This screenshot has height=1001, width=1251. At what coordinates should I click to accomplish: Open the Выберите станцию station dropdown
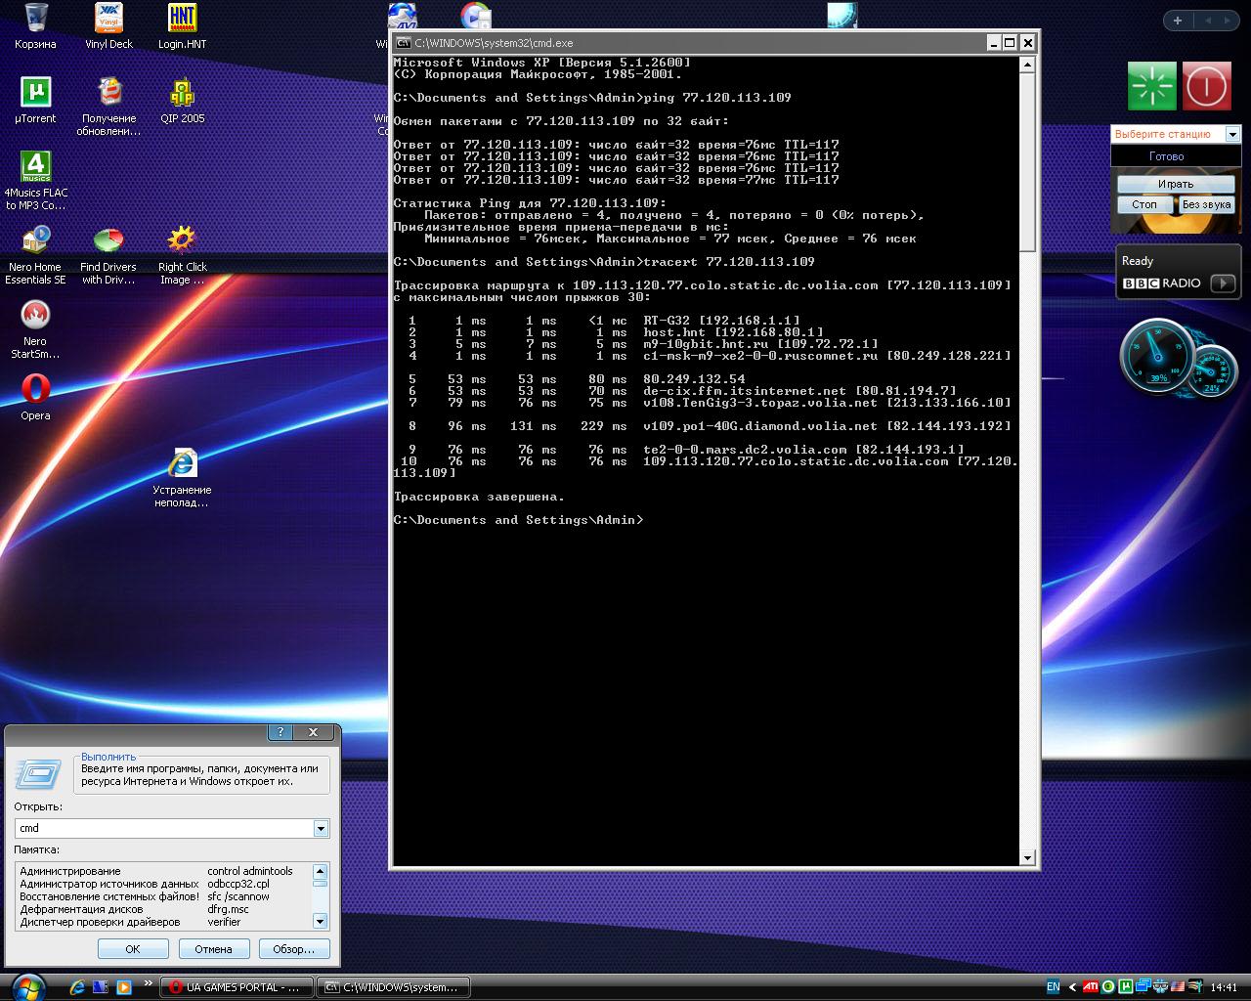click(x=1232, y=134)
